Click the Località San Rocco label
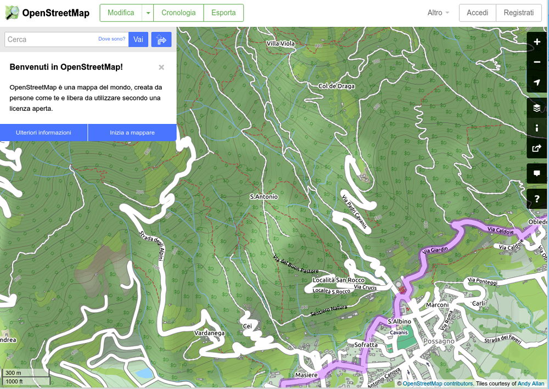This screenshot has width=549, height=389. tap(339, 280)
